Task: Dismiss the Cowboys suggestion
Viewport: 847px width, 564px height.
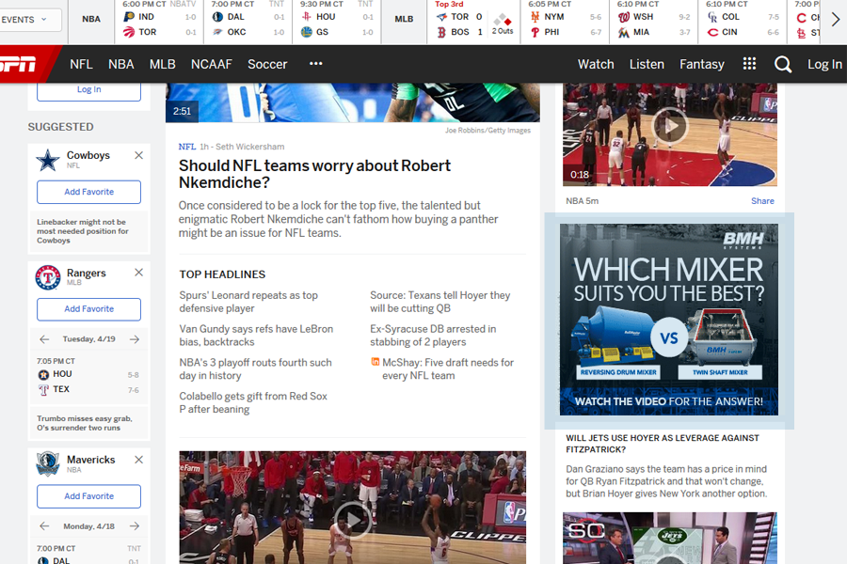Action: 138,155
